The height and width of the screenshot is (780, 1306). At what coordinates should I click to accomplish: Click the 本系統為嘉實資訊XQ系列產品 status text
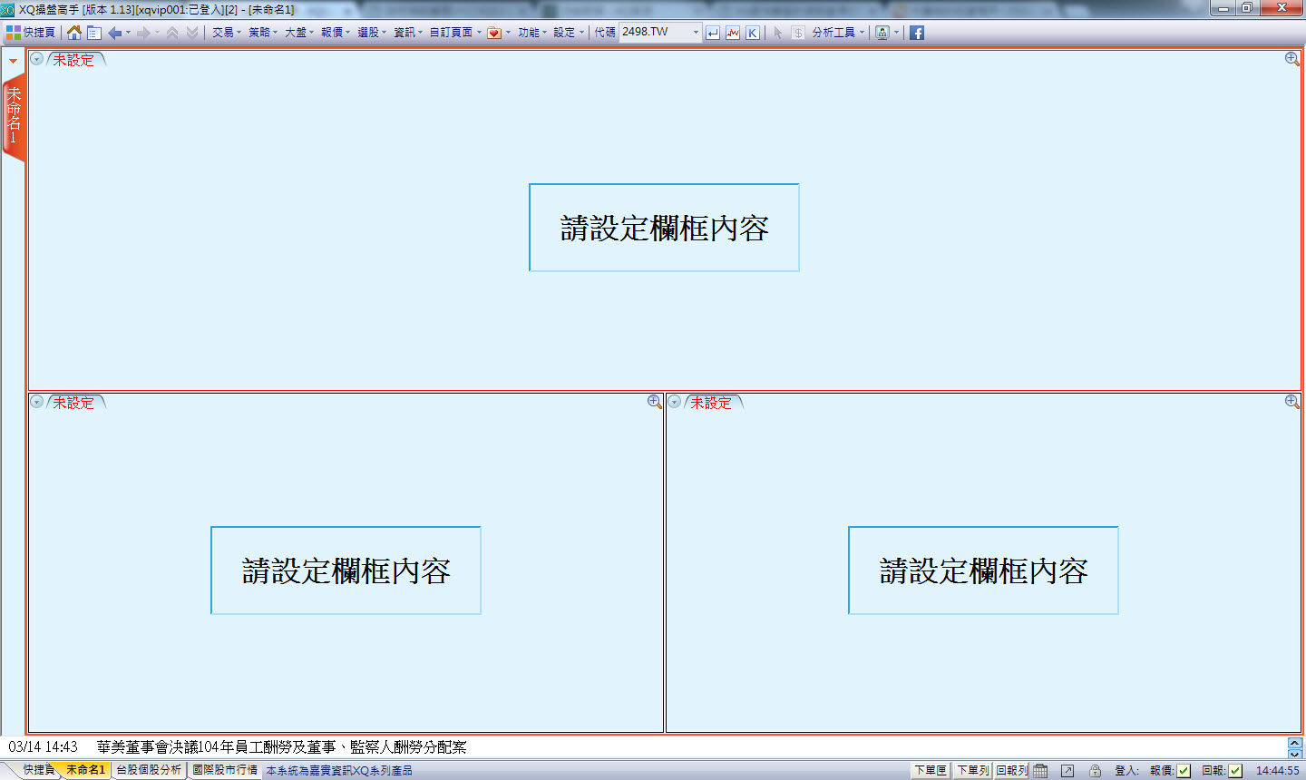(x=339, y=771)
